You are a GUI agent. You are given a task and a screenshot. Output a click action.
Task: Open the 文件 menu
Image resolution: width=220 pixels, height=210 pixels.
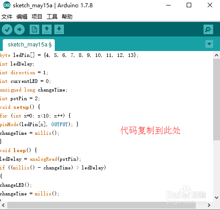[7, 17]
